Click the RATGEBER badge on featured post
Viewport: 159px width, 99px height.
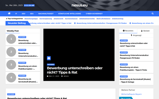[51, 64]
